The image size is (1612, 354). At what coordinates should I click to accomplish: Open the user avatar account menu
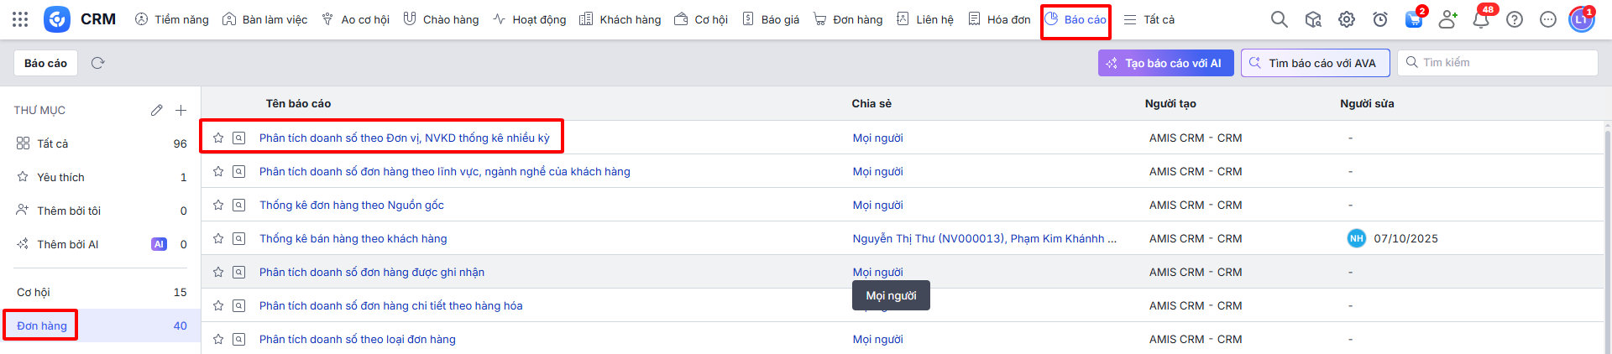tap(1581, 19)
